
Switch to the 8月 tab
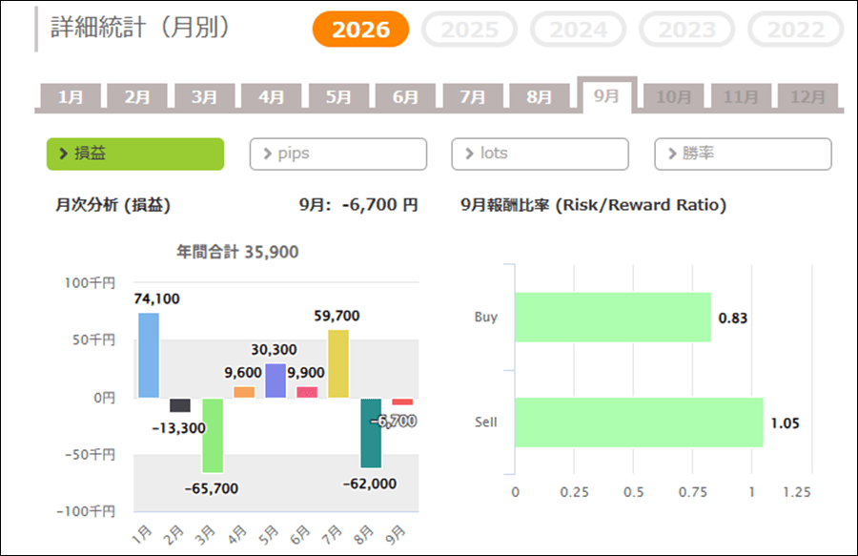point(539,97)
